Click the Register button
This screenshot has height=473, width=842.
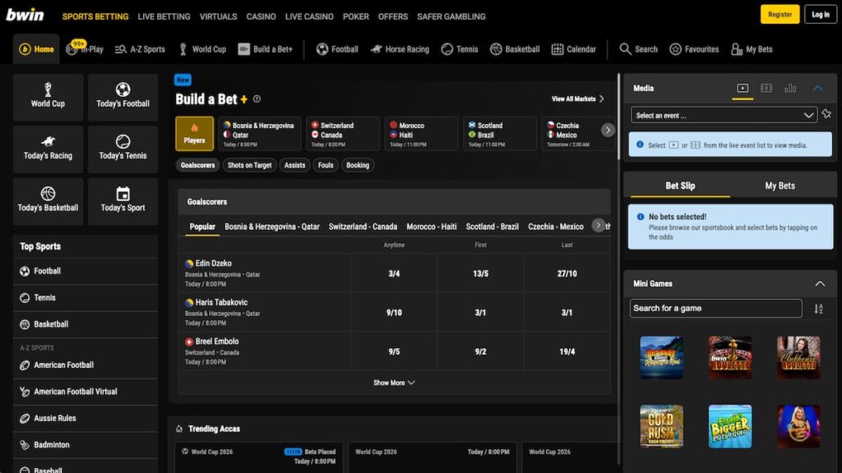point(780,15)
